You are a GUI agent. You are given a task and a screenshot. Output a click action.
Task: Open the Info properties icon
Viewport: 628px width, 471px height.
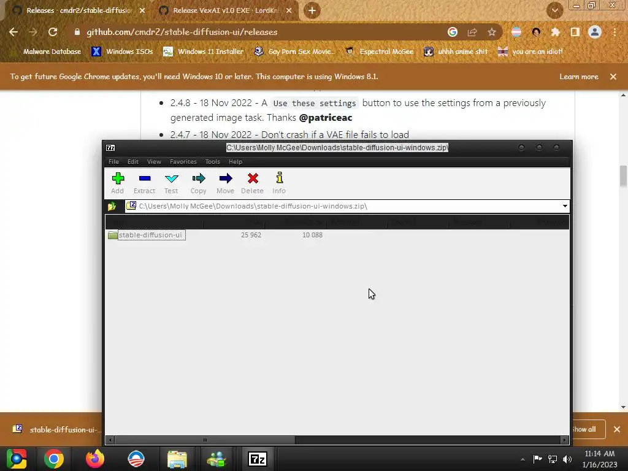(279, 183)
